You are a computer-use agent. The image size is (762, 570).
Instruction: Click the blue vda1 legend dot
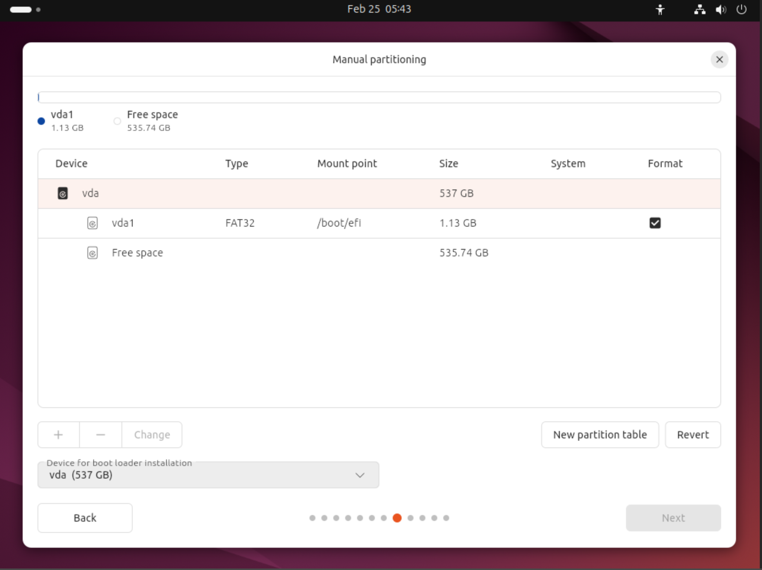pos(41,121)
